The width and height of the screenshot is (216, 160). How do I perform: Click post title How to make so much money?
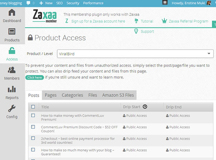pos(77,152)
